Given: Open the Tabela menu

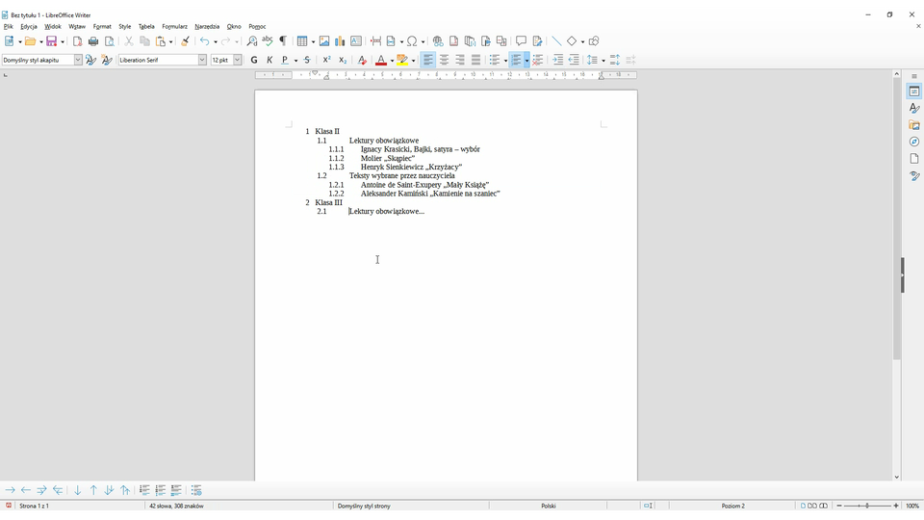Looking at the screenshot, I should click(146, 27).
